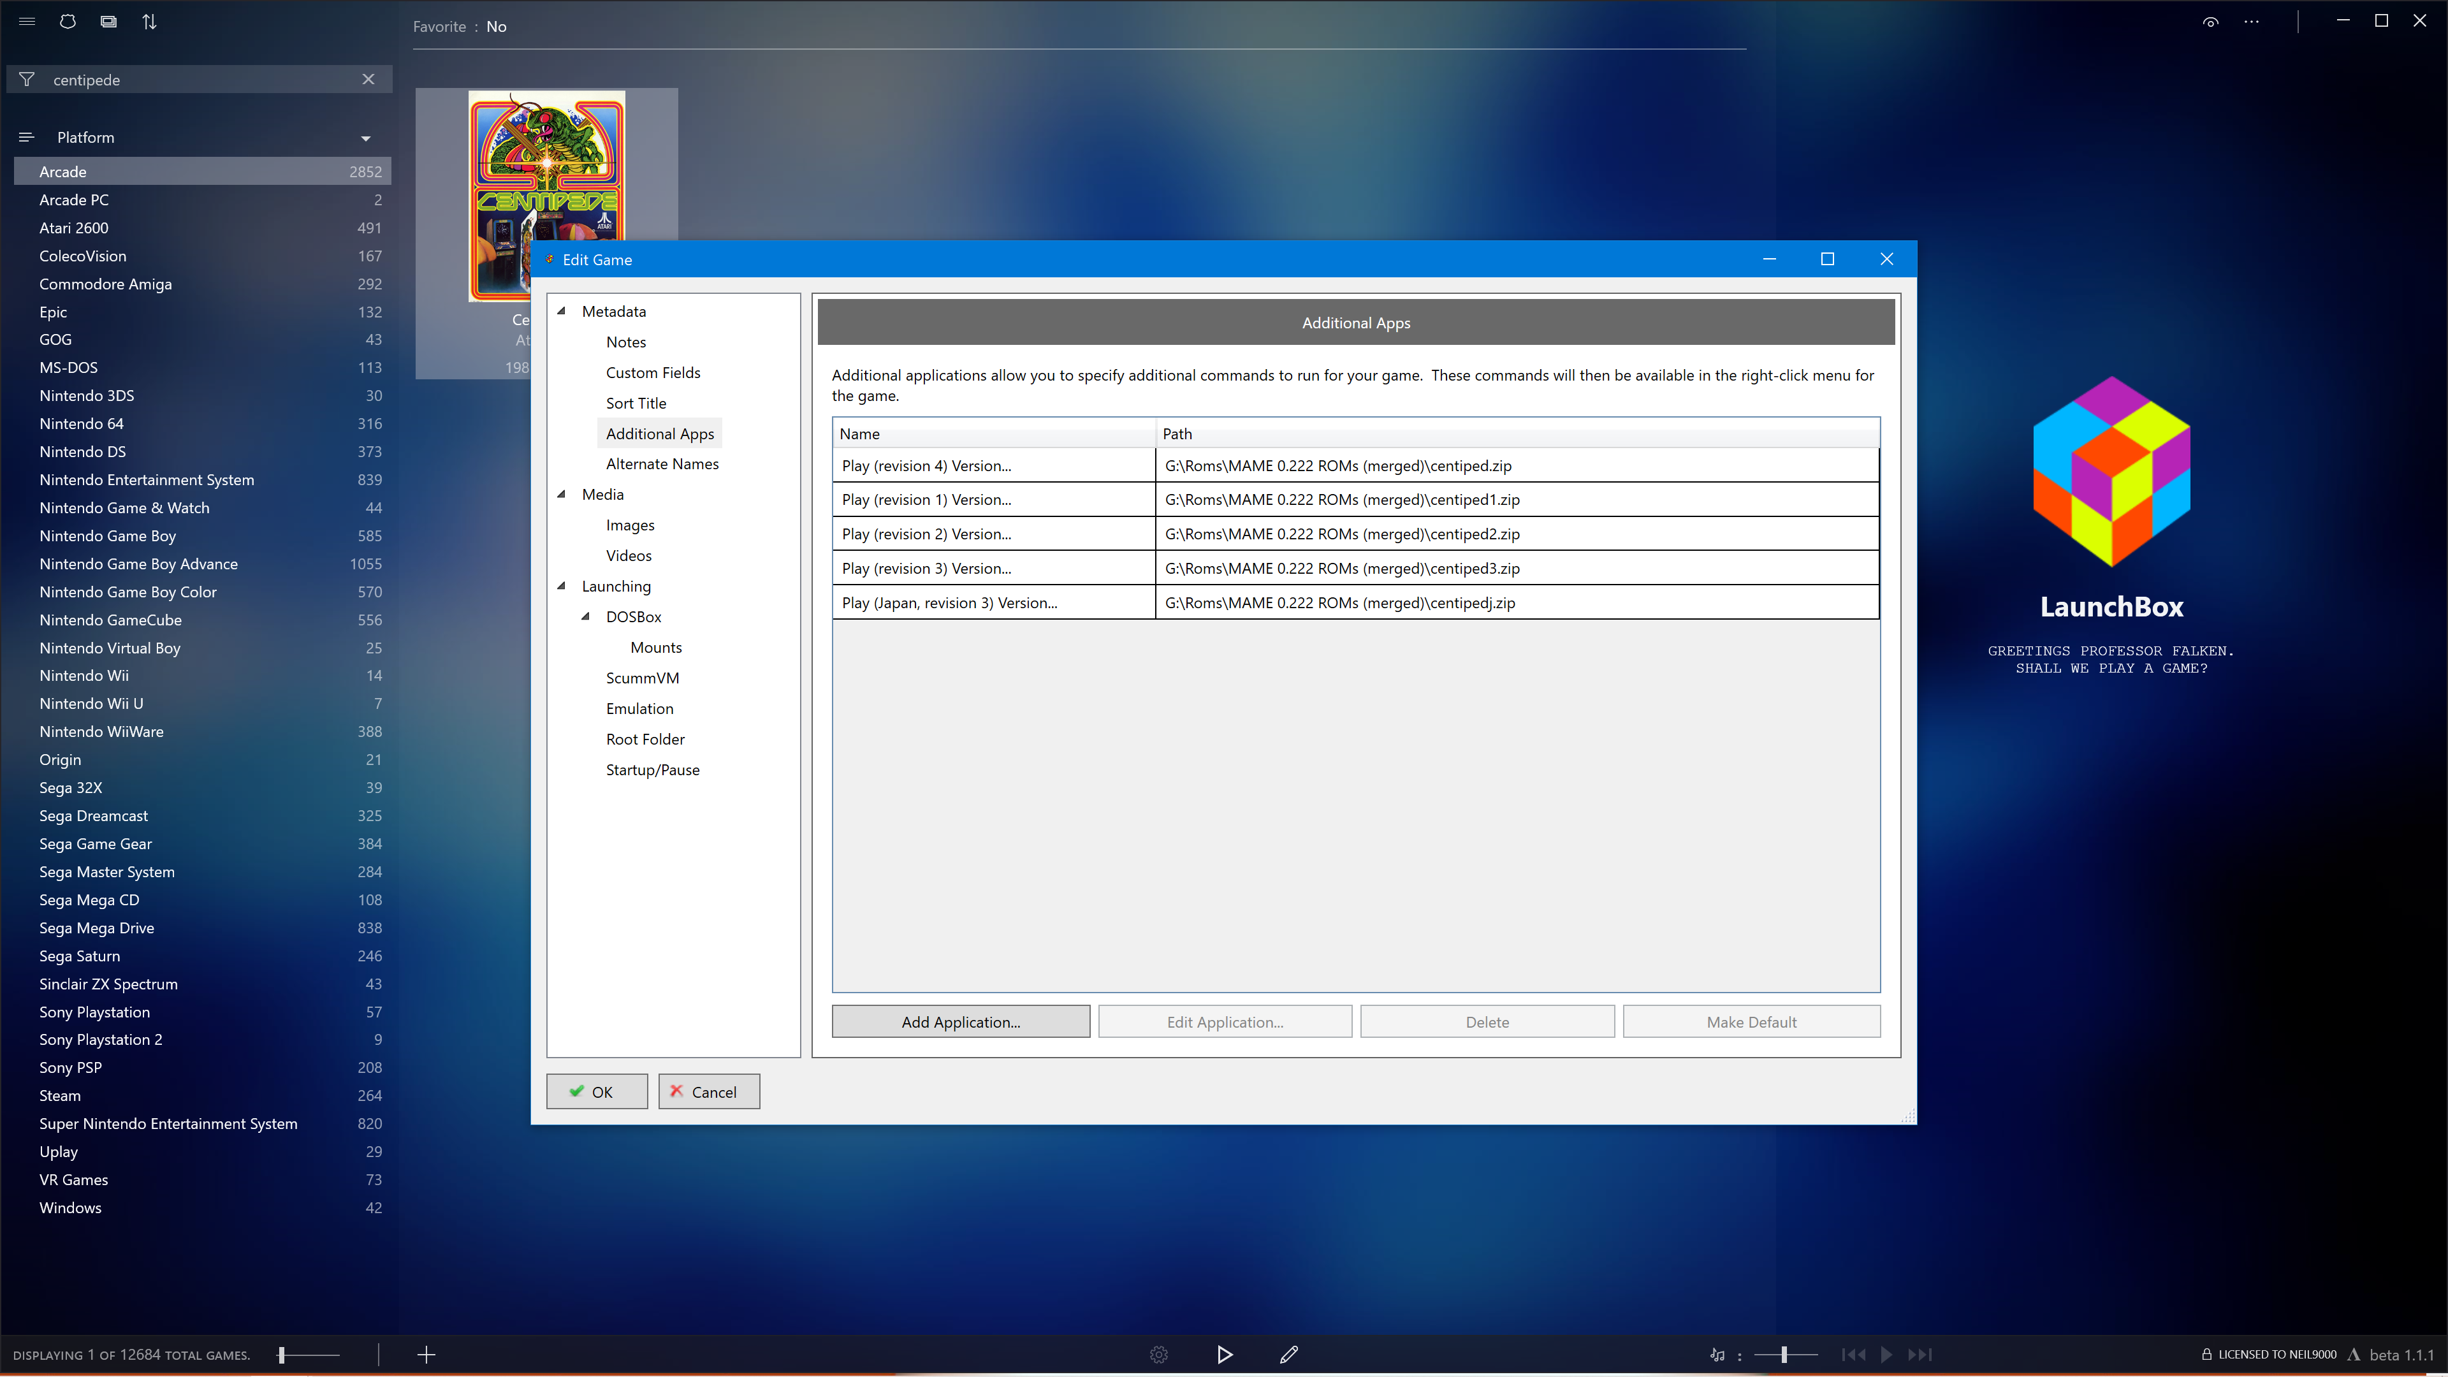Viewport: 2448px width, 1377px height.
Task: Select Steam platform in sidebar
Action: (203, 1096)
